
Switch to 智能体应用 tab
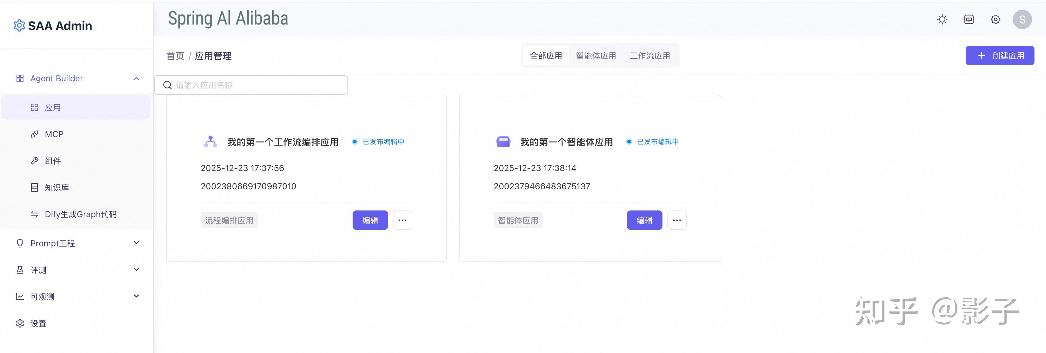click(596, 56)
